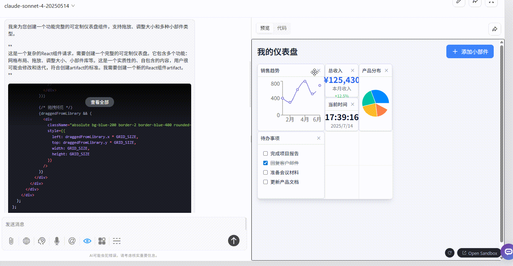Click the 17:39:16 clock display

(x=342, y=117)
